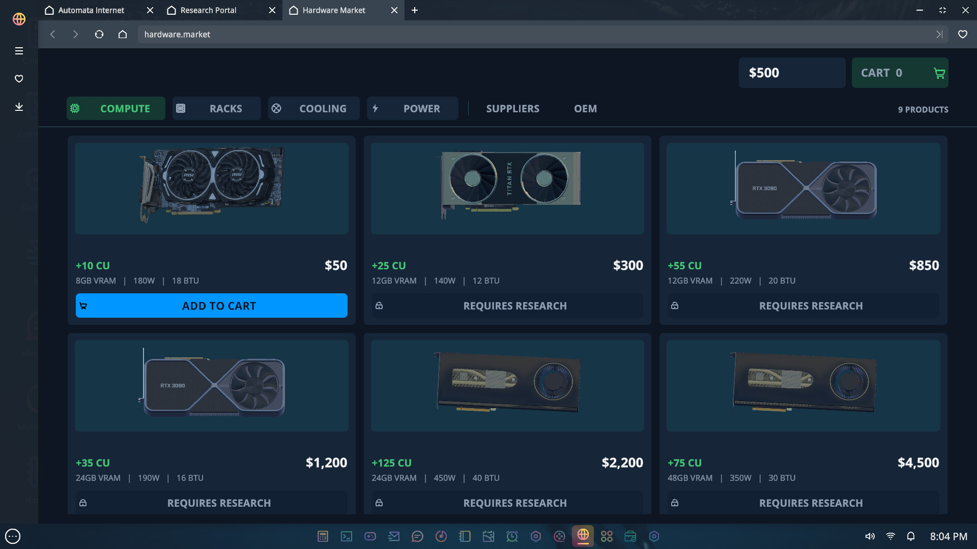Click the go/skip arrow at the end of the address bar
Viewport: 977px width, 549px height.
point(939,34)
